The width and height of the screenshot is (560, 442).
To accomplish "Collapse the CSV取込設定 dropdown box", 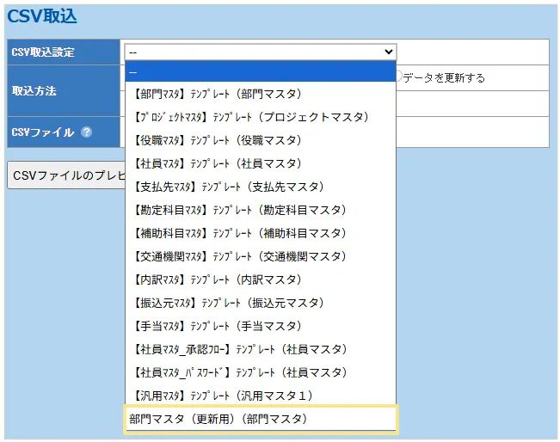I will 260,52.
